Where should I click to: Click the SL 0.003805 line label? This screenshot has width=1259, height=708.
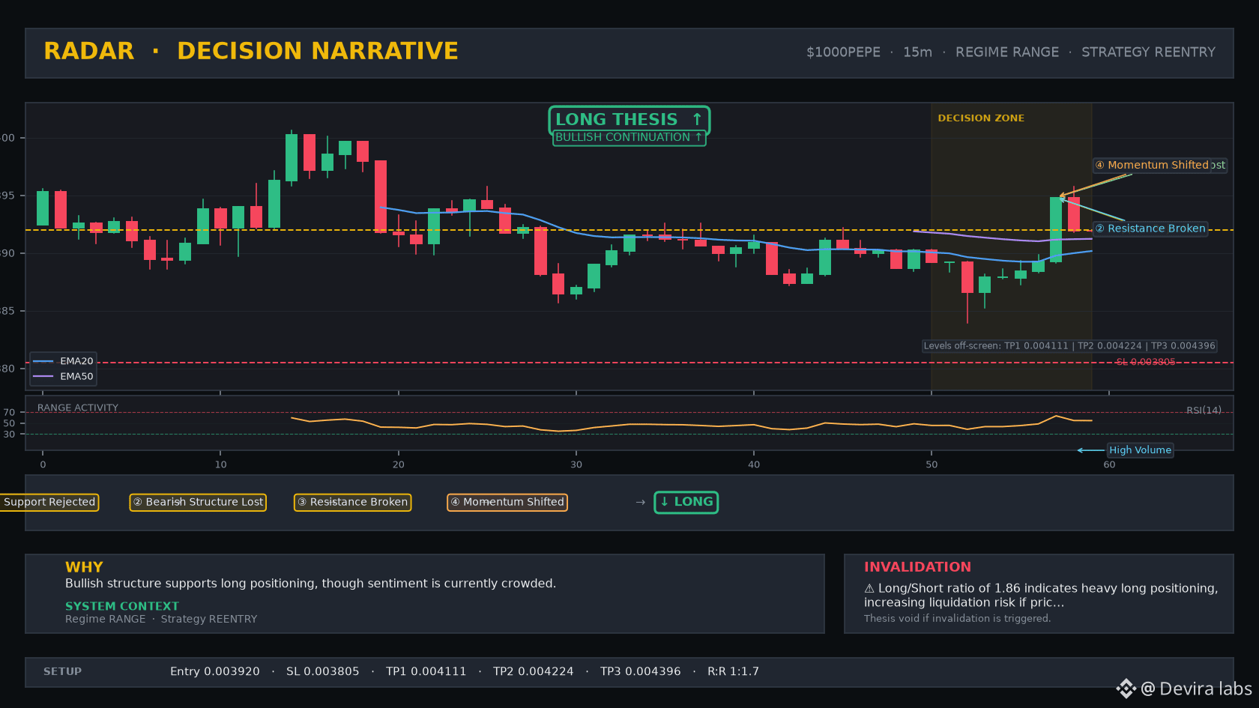[1145, 362]
